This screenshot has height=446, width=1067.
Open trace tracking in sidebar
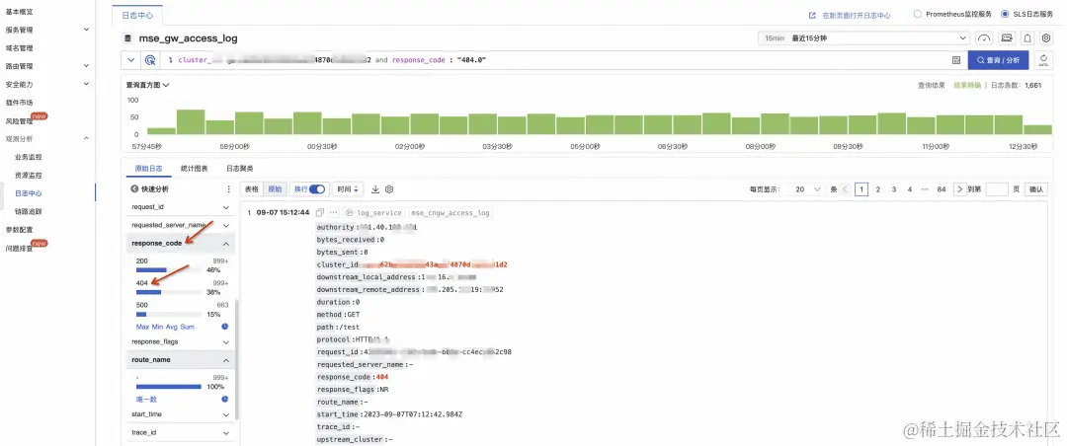pos(29,211)
